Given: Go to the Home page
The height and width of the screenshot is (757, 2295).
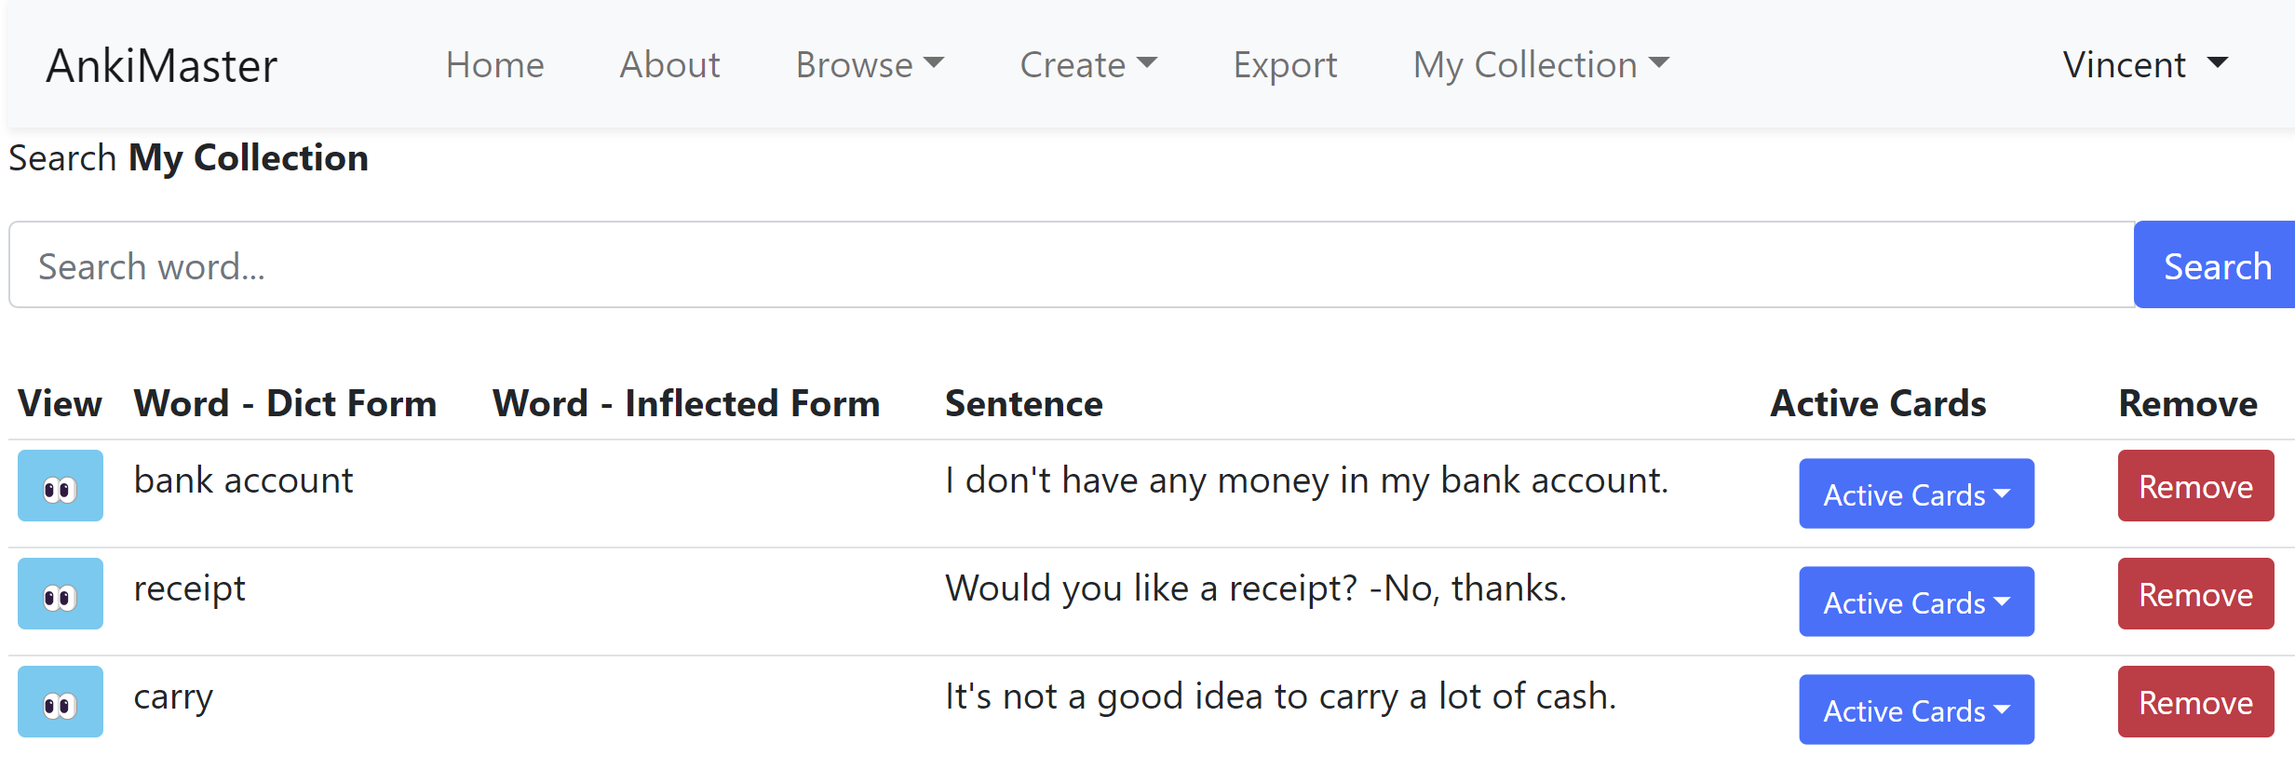Looking at the screenshot, I should point(494,65).
